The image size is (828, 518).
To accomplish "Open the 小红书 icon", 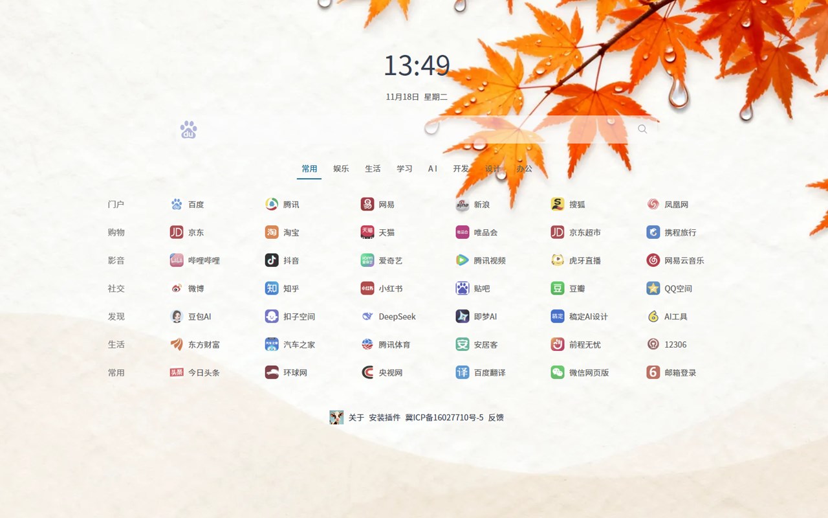I will [x=367, y=288].
